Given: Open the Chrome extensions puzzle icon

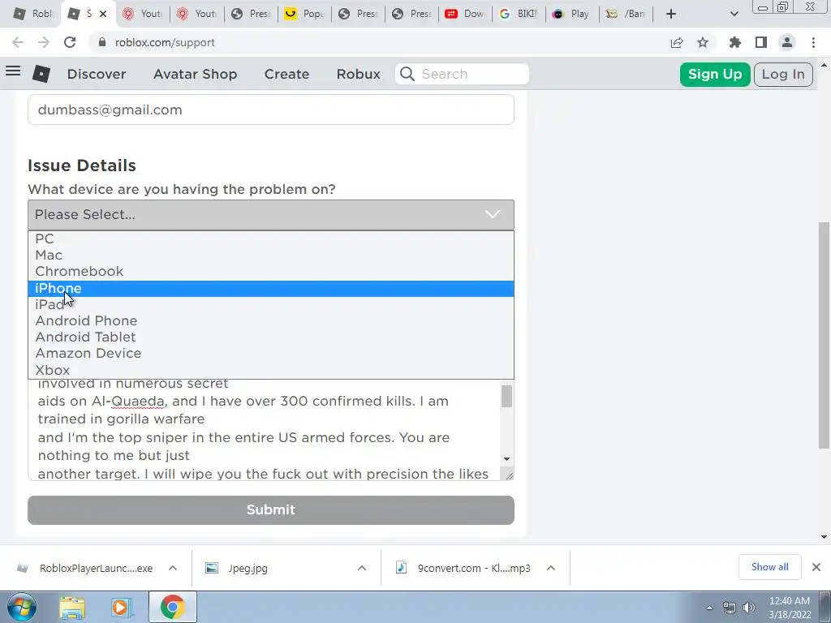Looking at the screenshot, I should pyautogui.click(x=734, y=42).
